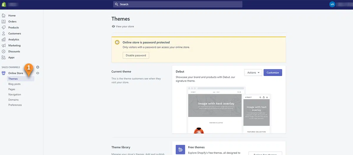Open Customers person icon
Screen dimensions: 353x155
click(x=4, y=34)
